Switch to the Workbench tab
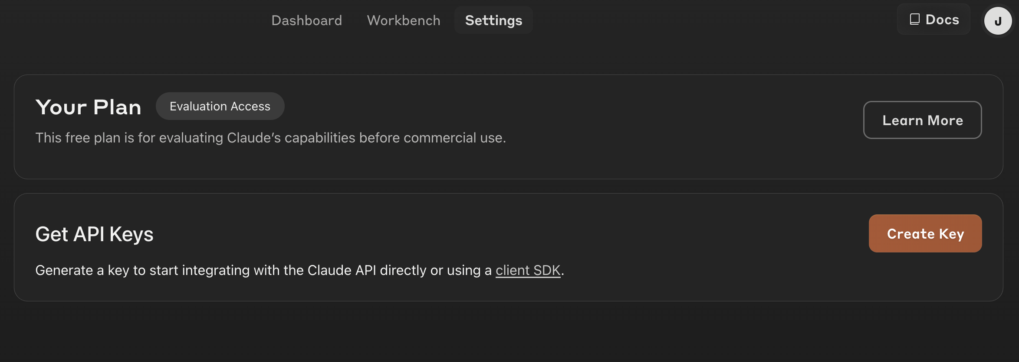This screenshot has height=362, width=1019. pos(403,20)
